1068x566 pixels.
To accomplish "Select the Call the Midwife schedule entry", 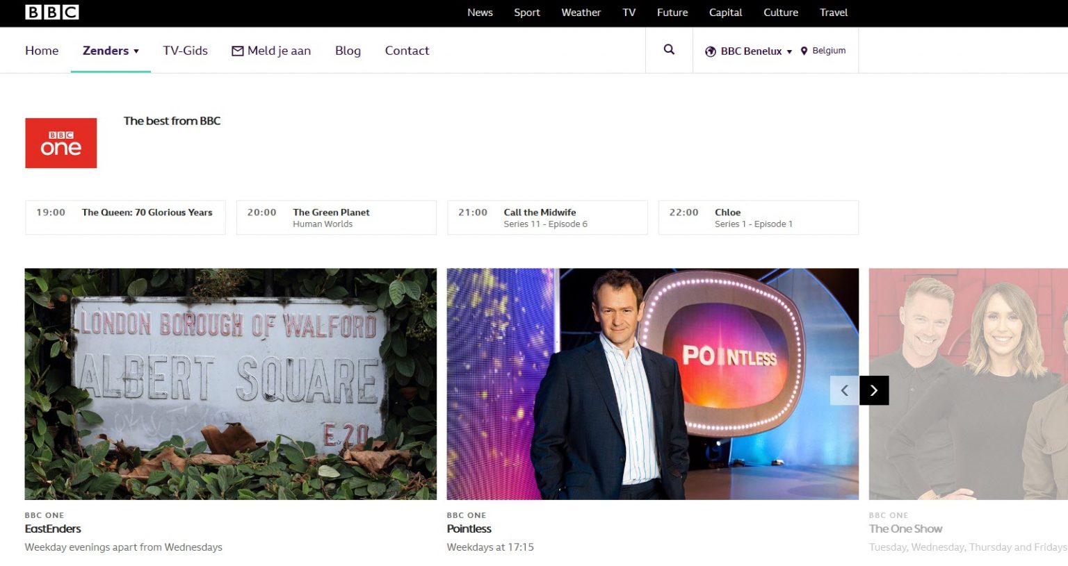I will pyautogui.click(x=547, y=217).
